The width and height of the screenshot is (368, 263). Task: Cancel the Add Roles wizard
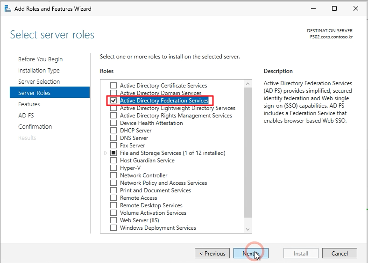[x=340, y=253]
